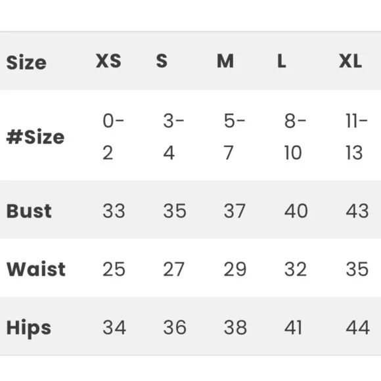The width and height of the screenshot is (381, 381).
Task: Click the Hips row label
Action: coord(29,328)
